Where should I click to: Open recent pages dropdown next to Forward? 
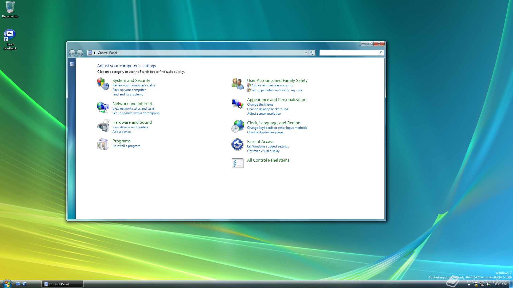tap(85, 53)
